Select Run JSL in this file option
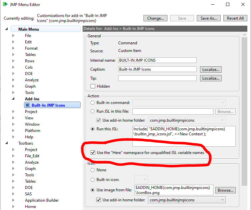Viewport: 251px width, 210px height. coord(93,111)
